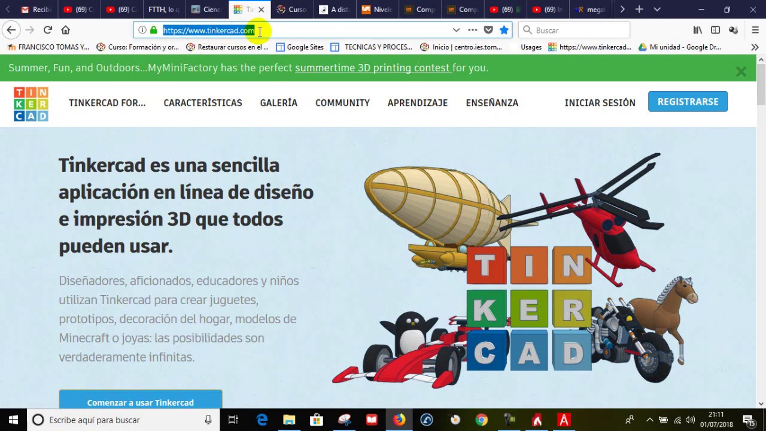Show address bar history dropdown arrow

tap(456, 30)
